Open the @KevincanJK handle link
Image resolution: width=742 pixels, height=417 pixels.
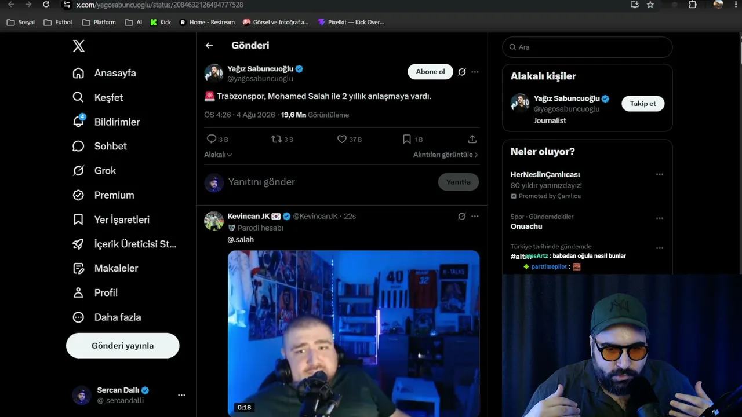point(315,216)
